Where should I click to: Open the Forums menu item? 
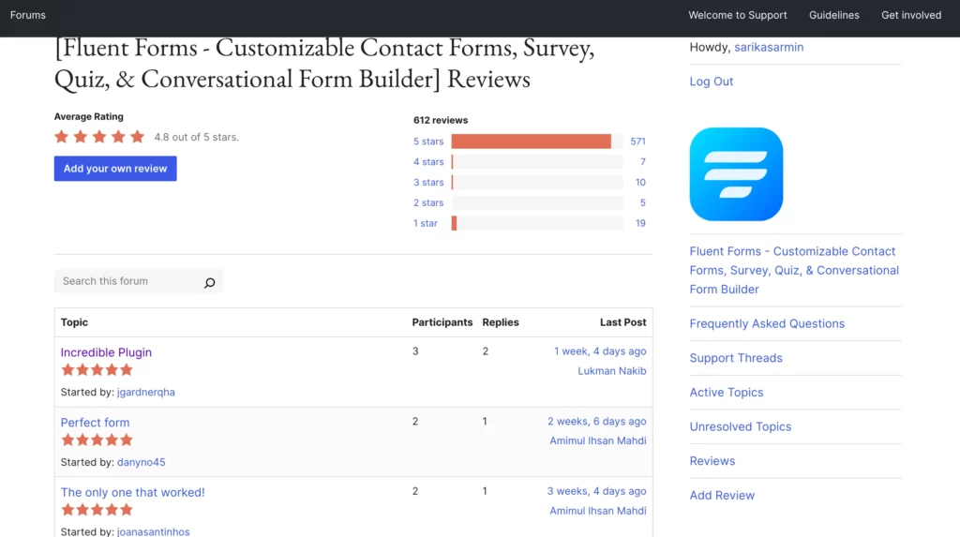(27, 15)
